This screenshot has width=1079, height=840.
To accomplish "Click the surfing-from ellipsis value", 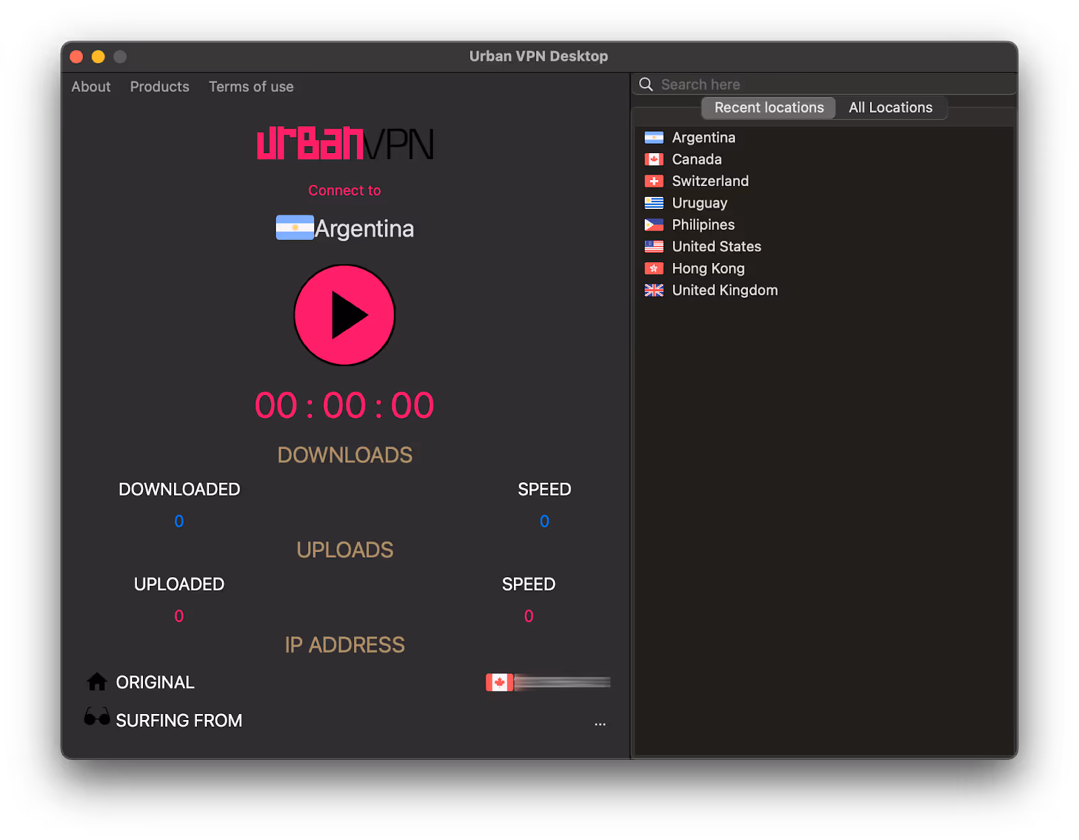I will coord(600,724).
